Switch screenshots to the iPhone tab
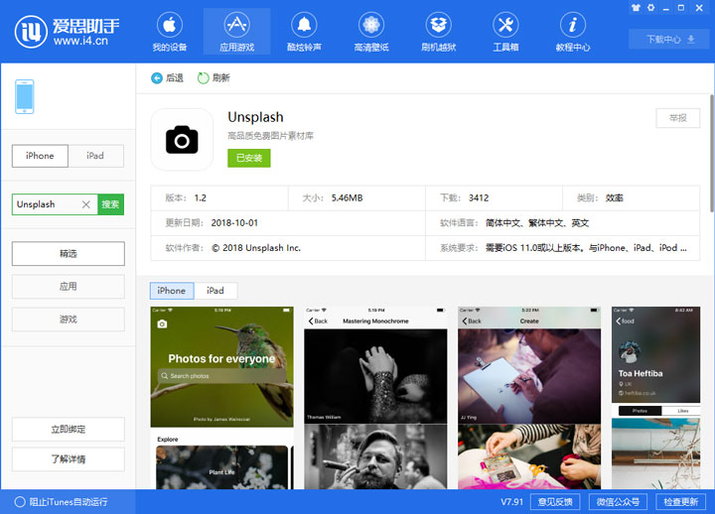Image resolution: width=715 pixels, height=514 pixels. pyautogui.click(x=172, y=291)
